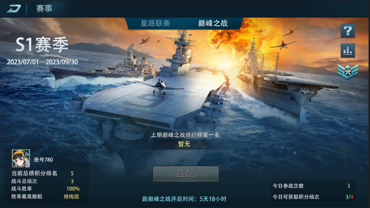The height and width of the screenshot is (208, 370).
Task: Click the 匹配 match button
Action: click(186, 174)
